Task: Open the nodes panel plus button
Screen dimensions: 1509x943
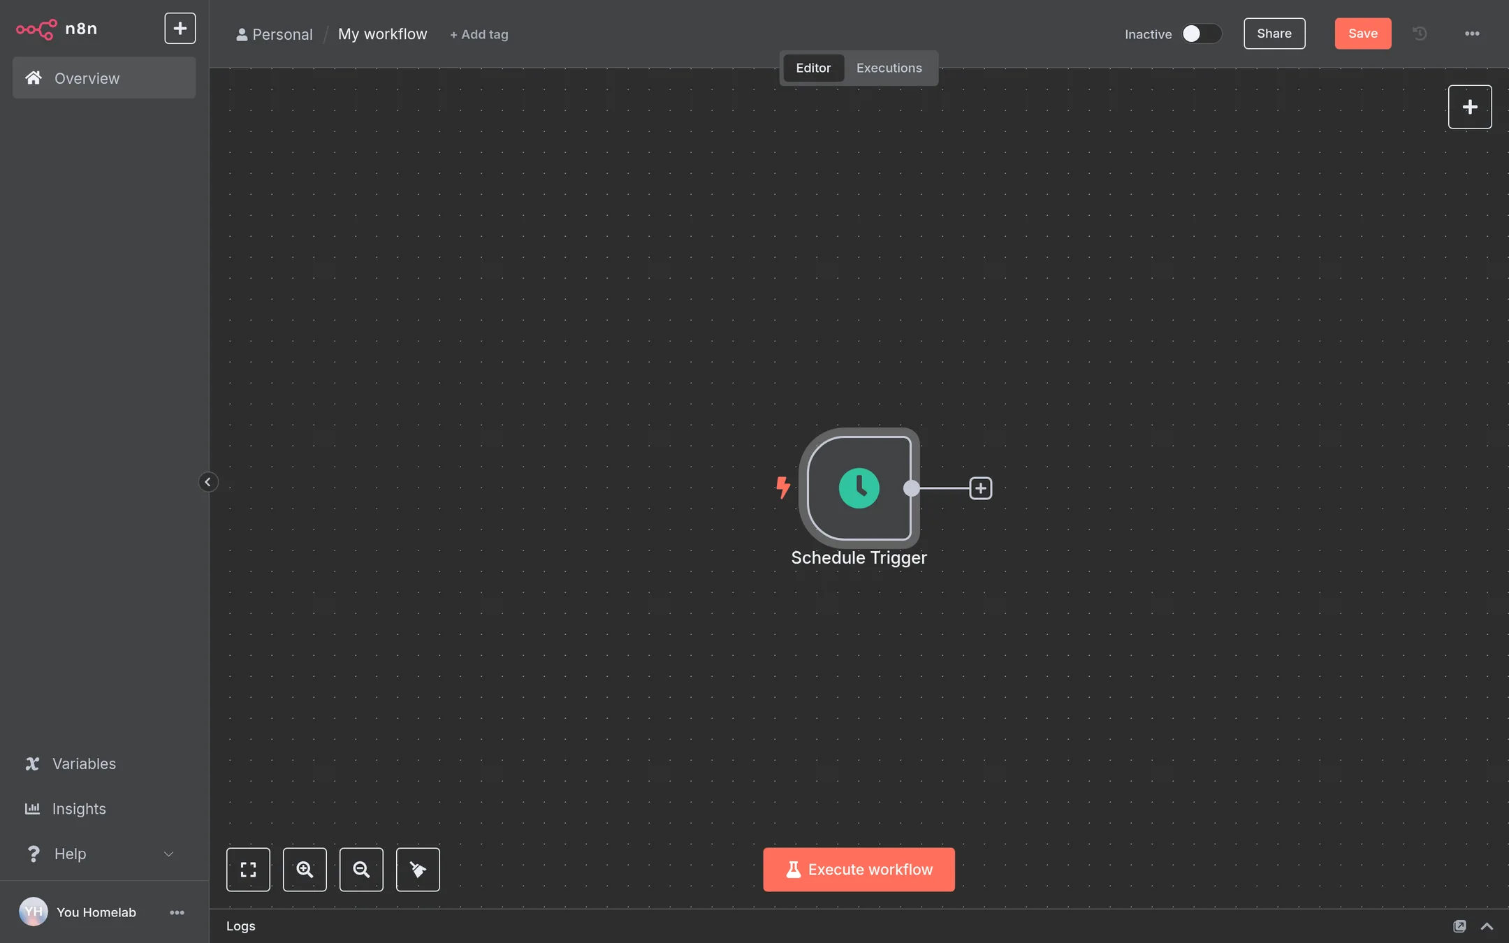Action: click(1469, 107)
